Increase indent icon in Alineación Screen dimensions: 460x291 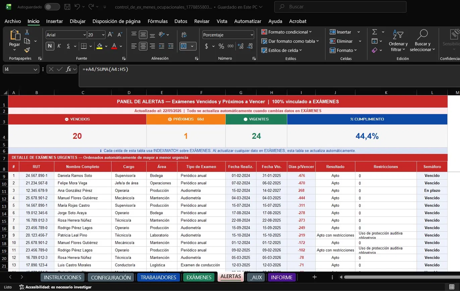(170, 46)
